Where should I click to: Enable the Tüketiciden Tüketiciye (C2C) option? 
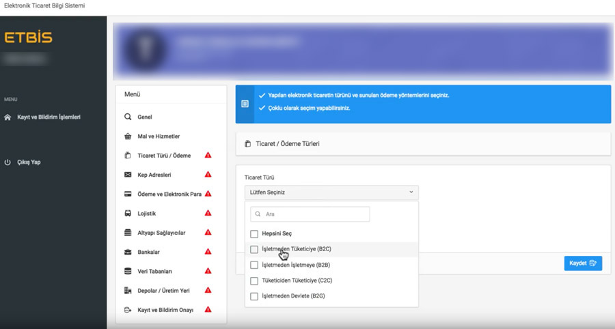pos(254,281)
